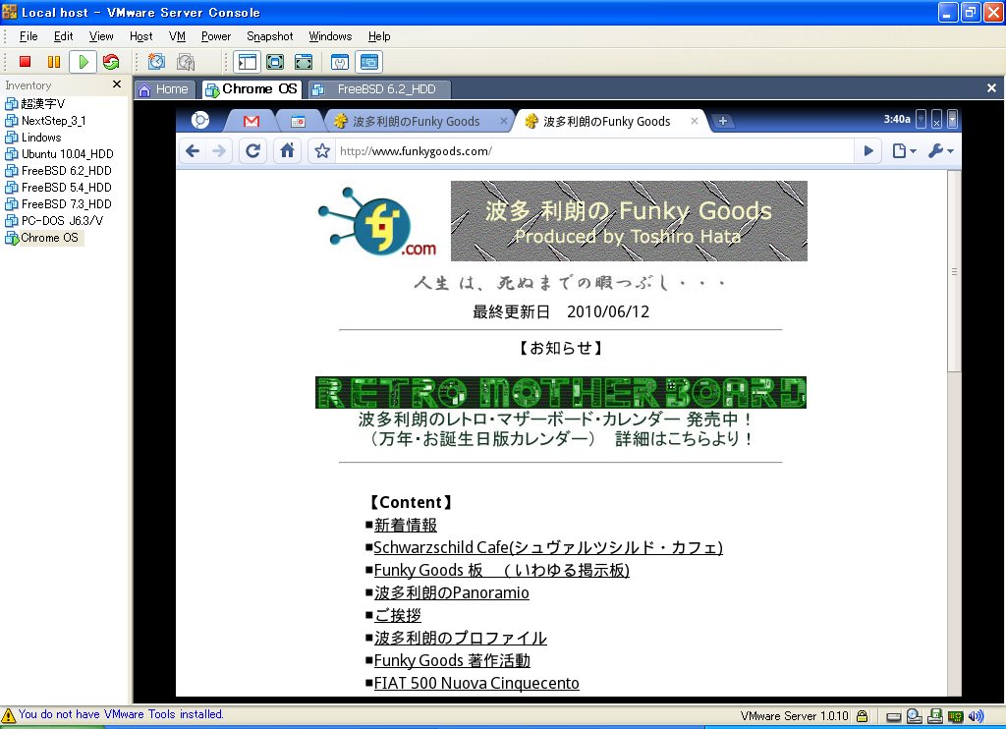Close the Inventory panel
1006x729 pixels.
[x=117, y=84]
